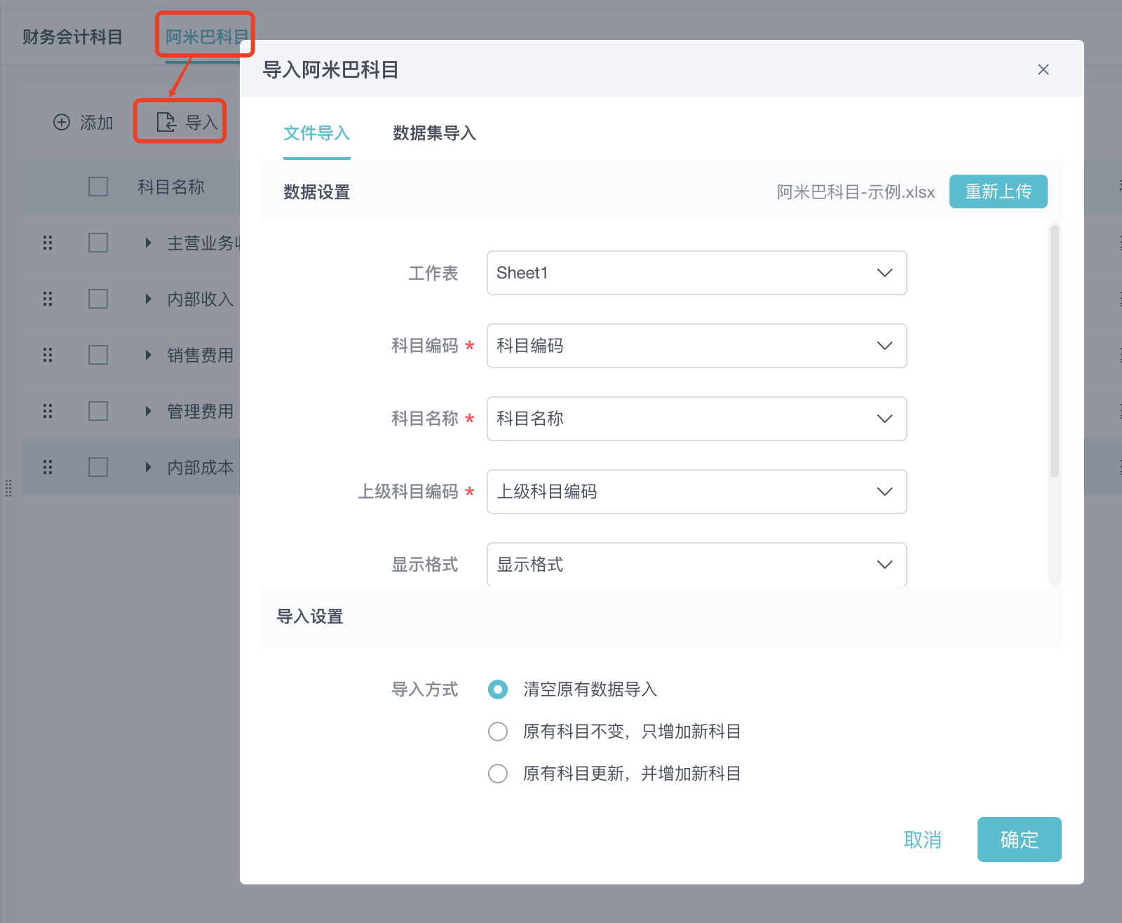Click the 重新上传 button

click(x=998, y=191)
